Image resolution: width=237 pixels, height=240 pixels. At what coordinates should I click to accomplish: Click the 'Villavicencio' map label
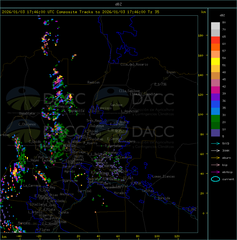coord(58,106)
